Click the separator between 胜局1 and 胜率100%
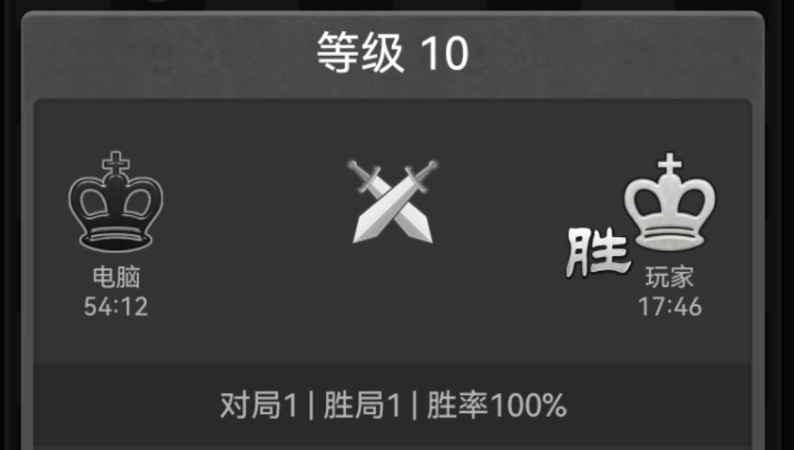The width and height of the screenshot is (802, 450). click(414, 406)
